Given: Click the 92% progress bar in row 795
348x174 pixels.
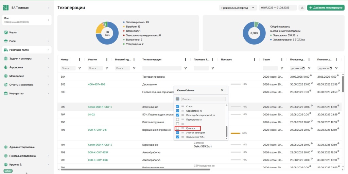Looking at the screenshot, I should click(x=236, y=133).
